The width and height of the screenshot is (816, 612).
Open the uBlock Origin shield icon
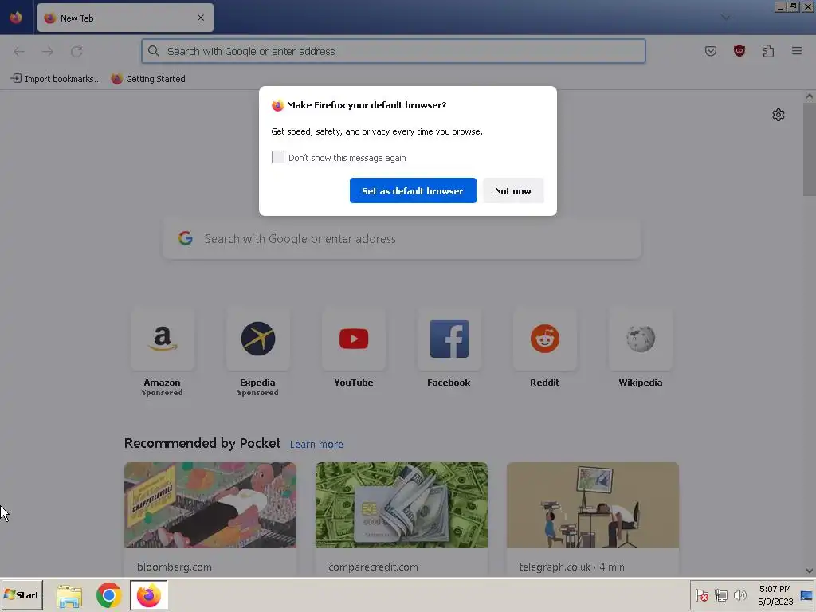click(739, 51)
